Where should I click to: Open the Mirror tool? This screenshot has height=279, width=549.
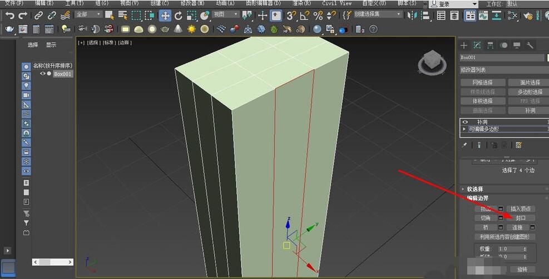point(413,16)
